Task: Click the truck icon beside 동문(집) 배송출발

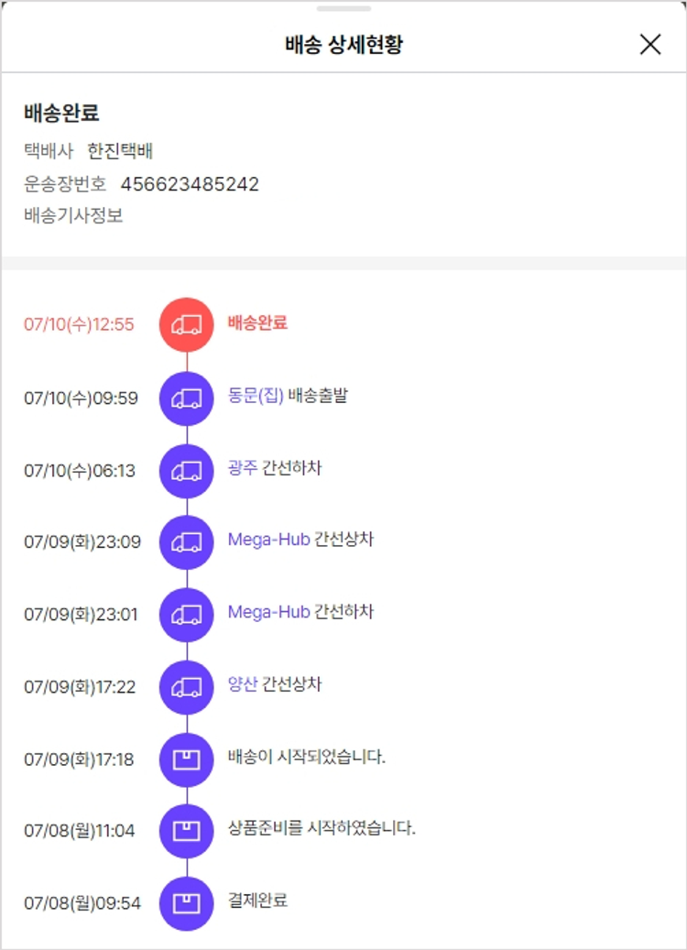Action: [x=187, y=398]
